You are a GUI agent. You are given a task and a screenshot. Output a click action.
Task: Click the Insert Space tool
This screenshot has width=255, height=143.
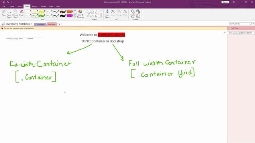pos(107,14)
